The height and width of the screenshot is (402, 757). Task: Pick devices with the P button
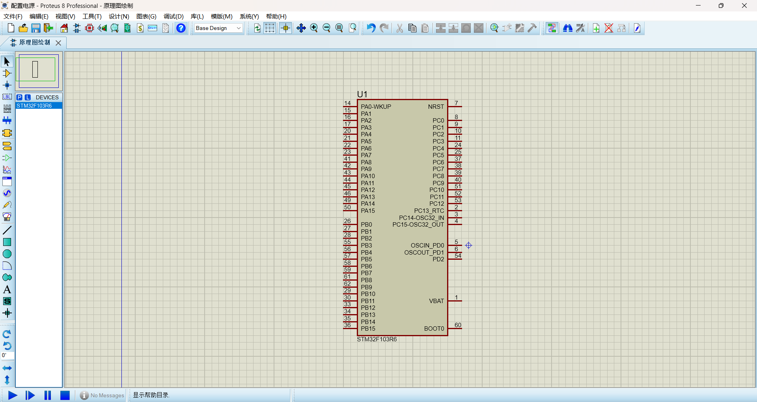click(x=19, y=97)
